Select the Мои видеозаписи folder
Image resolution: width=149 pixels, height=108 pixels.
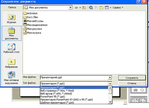[x=35, y=25]
